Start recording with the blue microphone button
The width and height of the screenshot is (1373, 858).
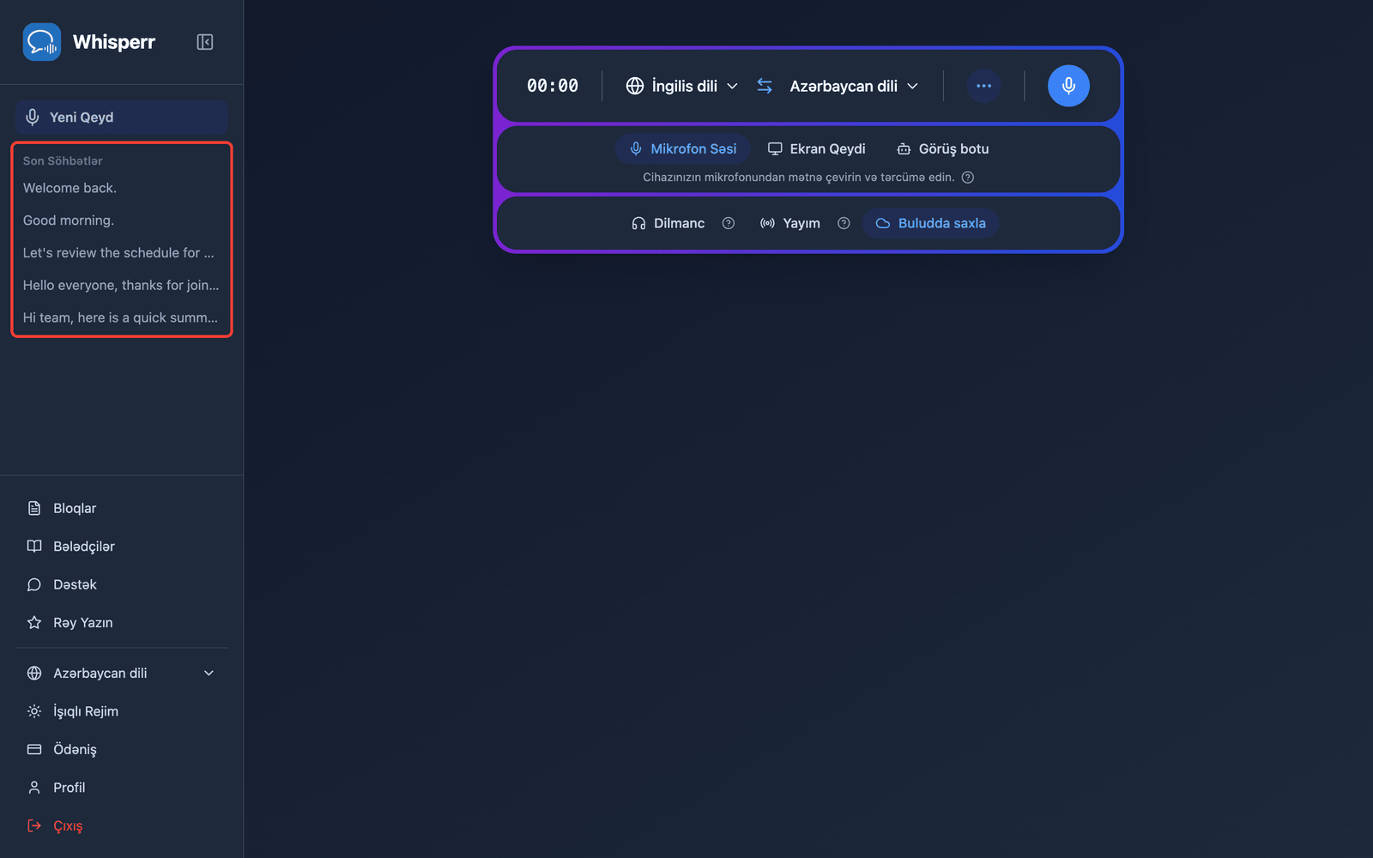click(x=1068, y=86)
